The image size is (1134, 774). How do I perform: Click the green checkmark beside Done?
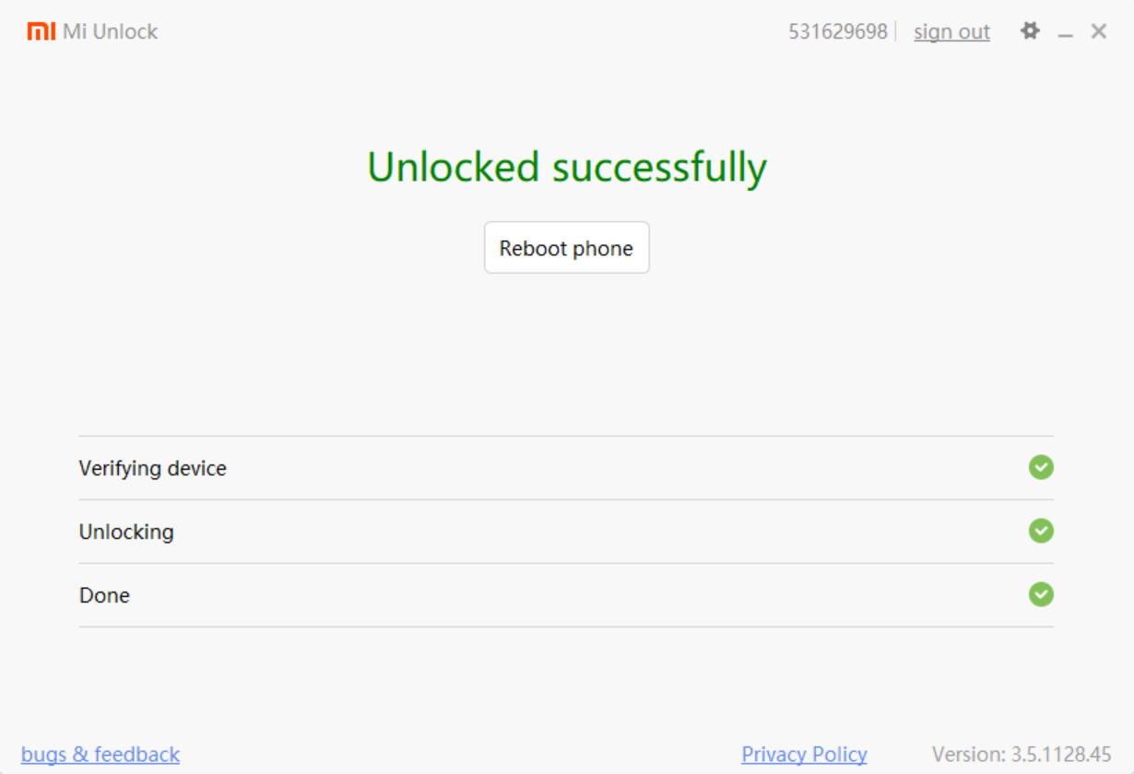1040,595
